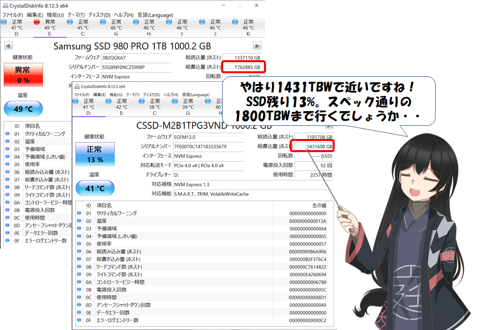Click front window interface NVM Express field
477x330 pixels.
coord(208,156)
